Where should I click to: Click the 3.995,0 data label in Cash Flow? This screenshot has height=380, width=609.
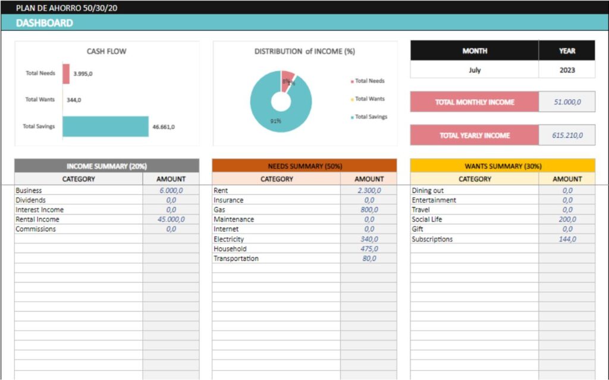(x=83, y=74)
